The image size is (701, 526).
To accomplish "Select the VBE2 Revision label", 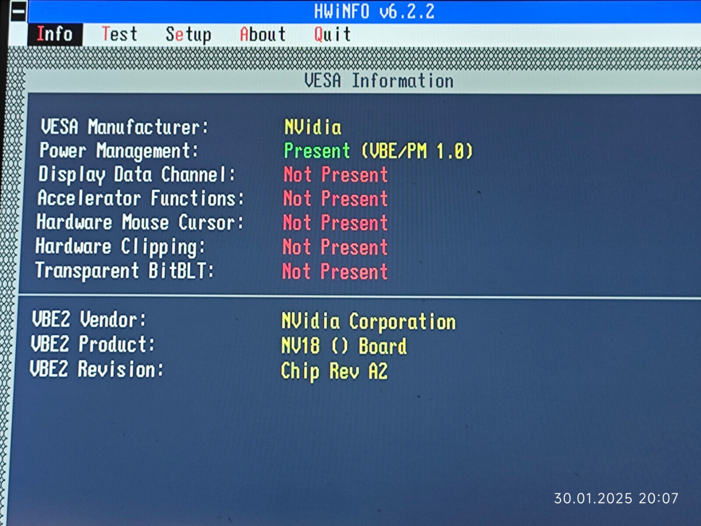I will [96, 369].
